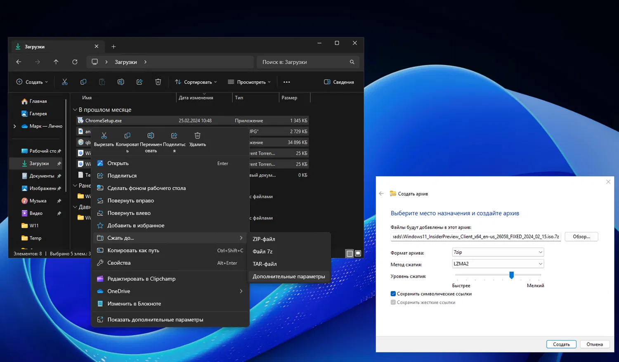Screen dimensions: 619x362
Task: Click the Delete trash icon in context menu
Action: click(x=197, y=136)
